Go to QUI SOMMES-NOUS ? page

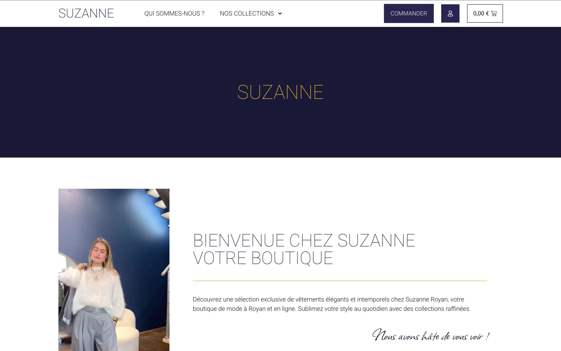click(174, 13)
